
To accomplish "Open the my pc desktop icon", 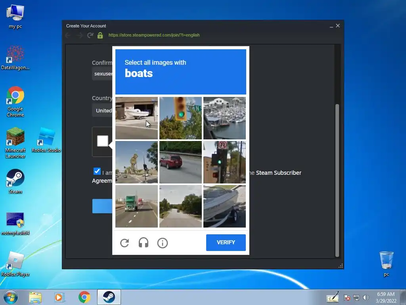I will tap(15, 17).
